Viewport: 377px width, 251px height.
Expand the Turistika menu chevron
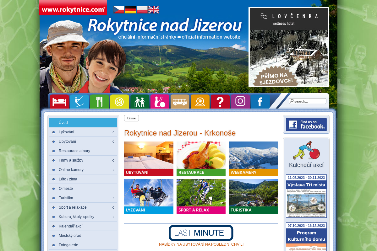tap(113, 198)
